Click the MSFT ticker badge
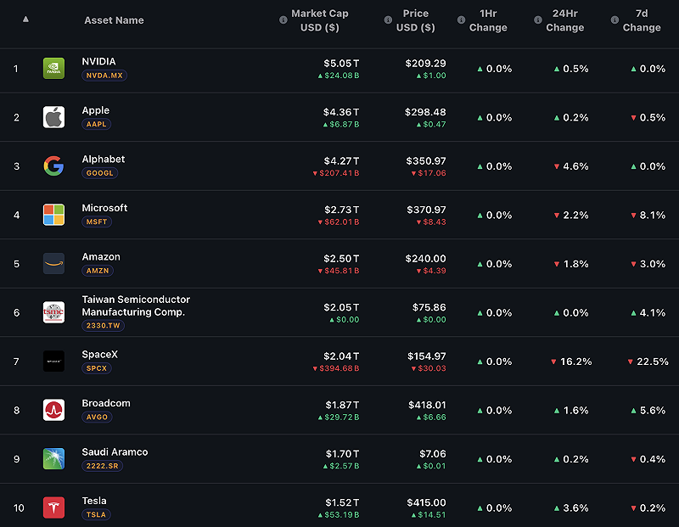Viewport: 679px width, 527px height. pyautogui.click(x=97, y=221)
